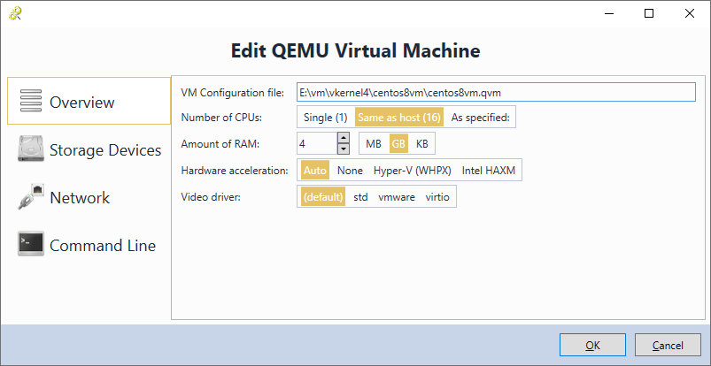Switch to the Command Line tab label
The height and width of the screenshot is (366, 711).
point(103,246)
